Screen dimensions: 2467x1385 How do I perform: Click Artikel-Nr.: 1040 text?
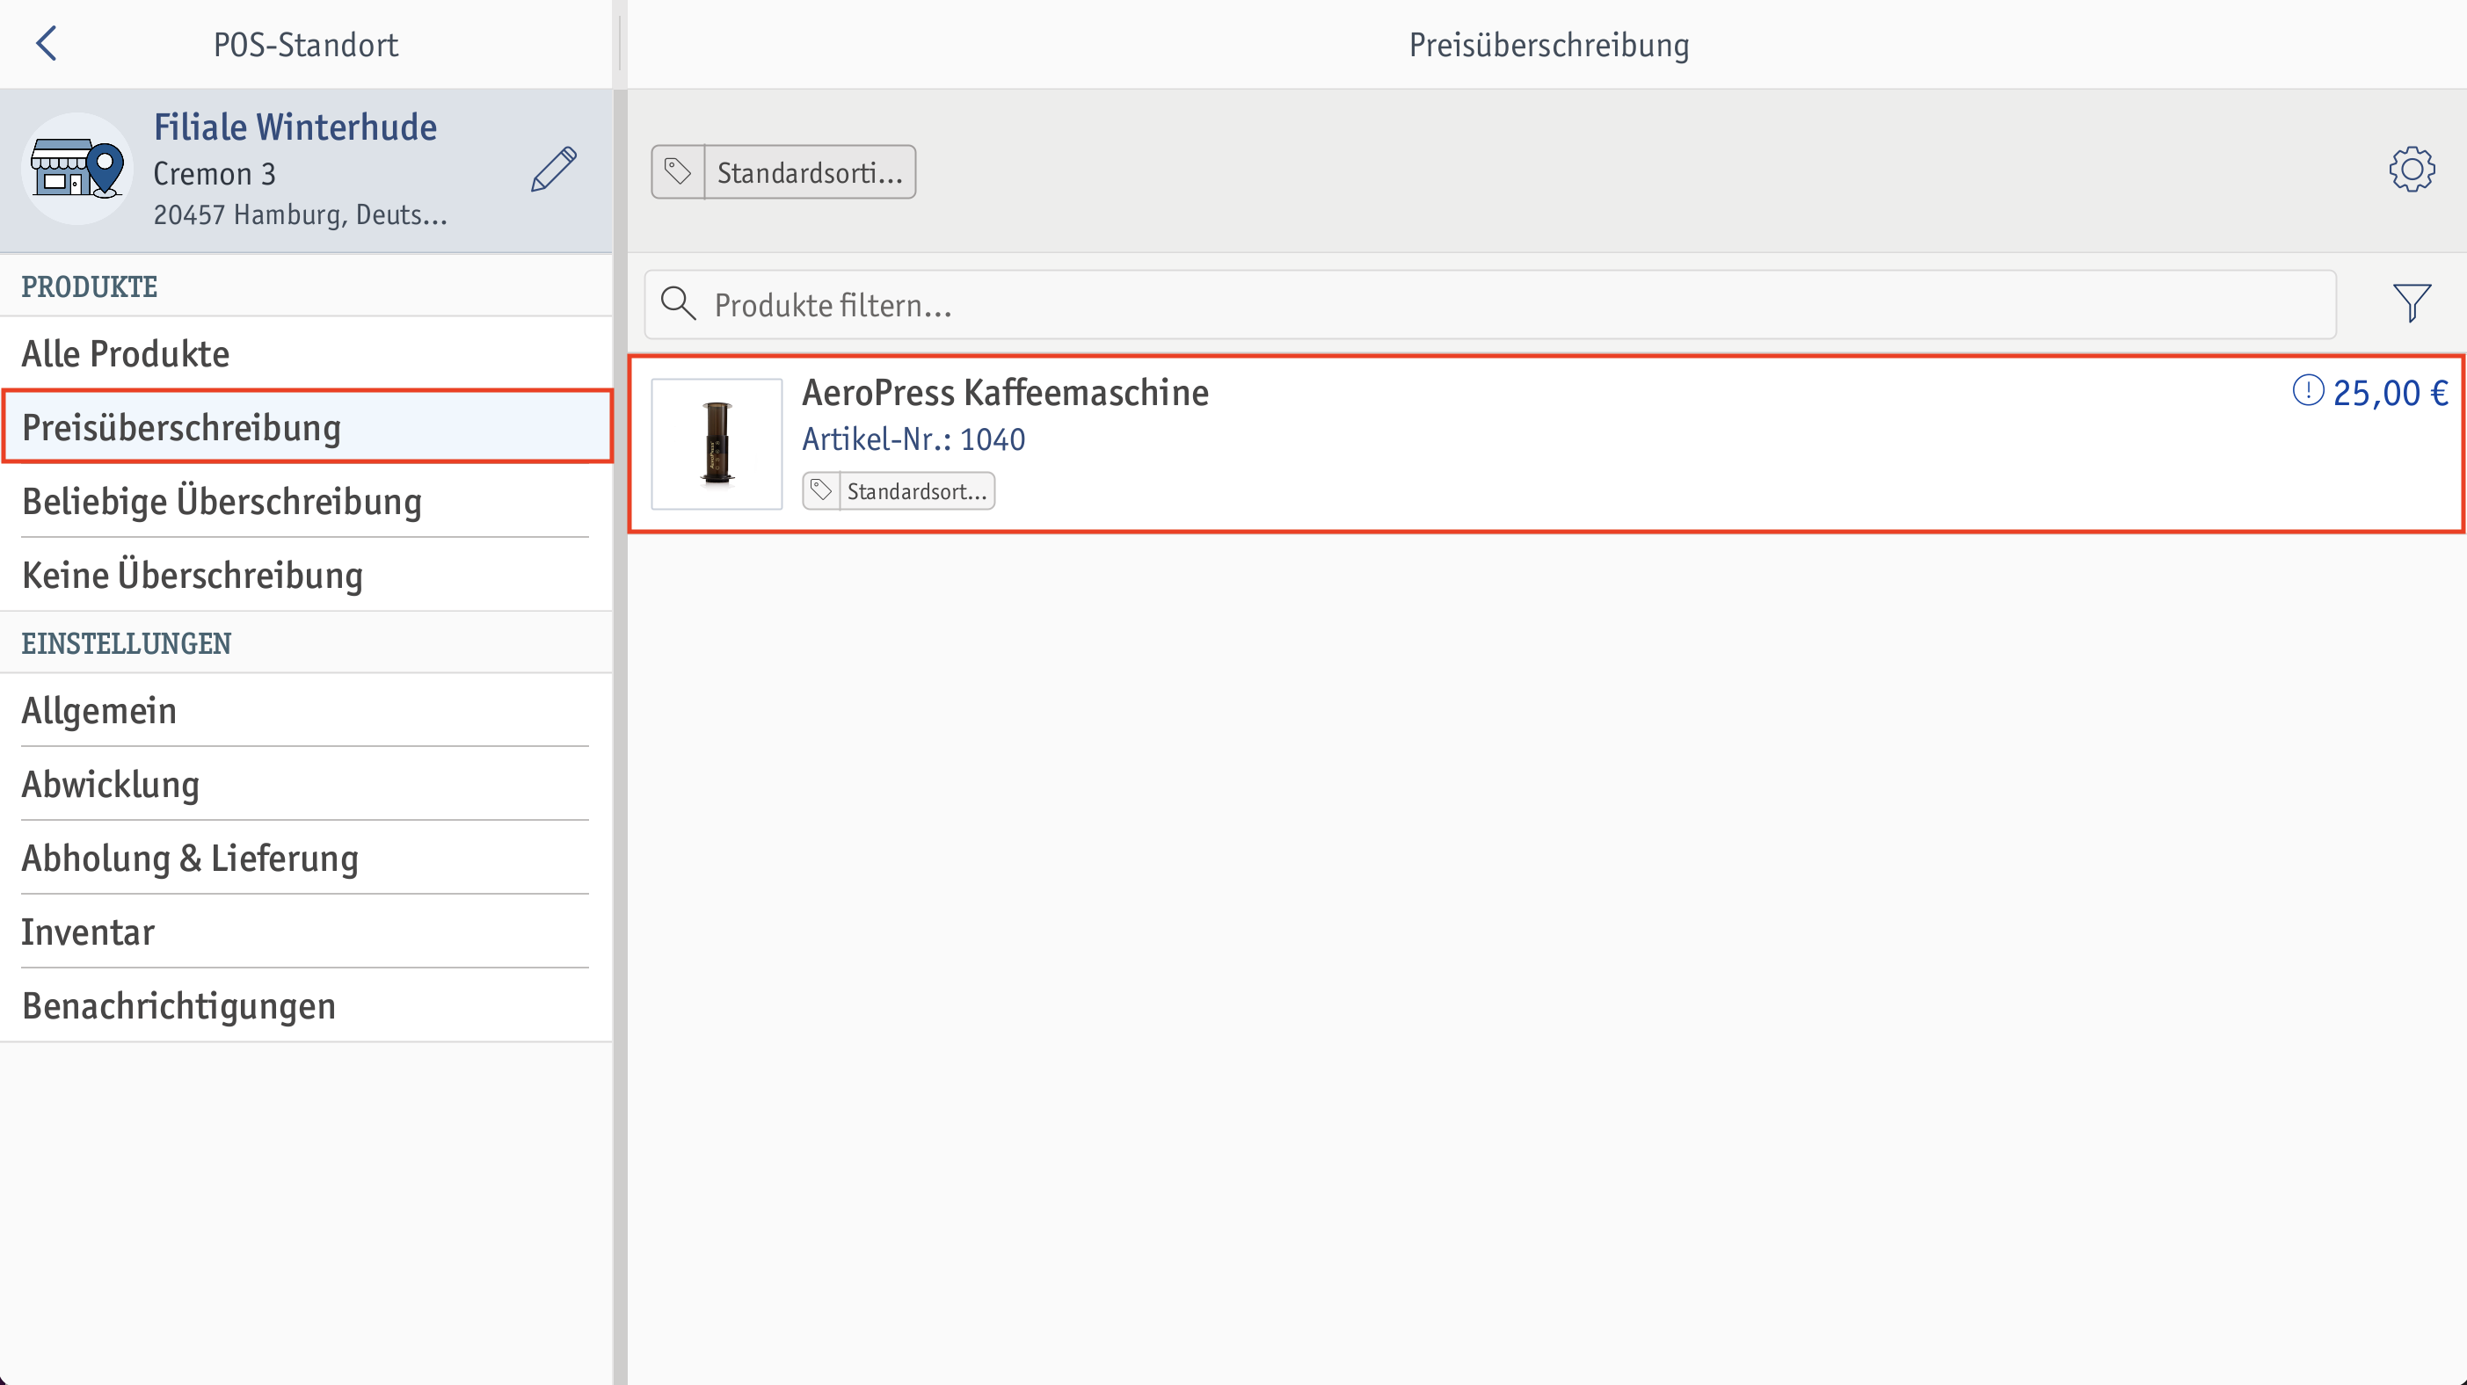tap(913, 439)
